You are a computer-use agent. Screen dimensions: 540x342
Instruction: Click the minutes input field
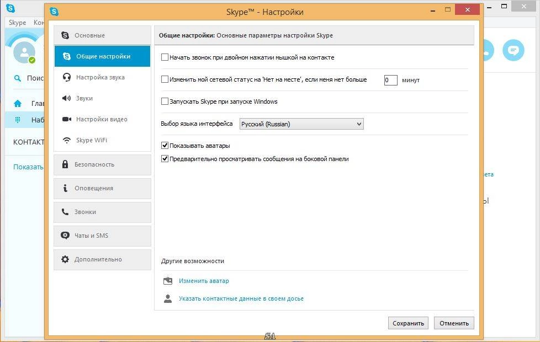390,80
